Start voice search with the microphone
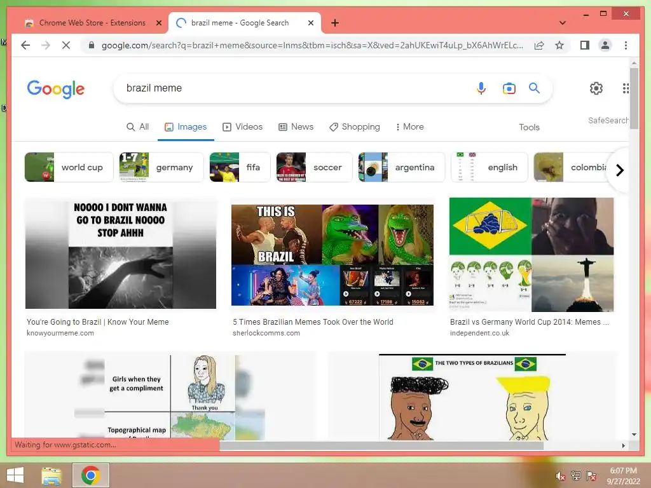The image size is (651, 488). tap(481, 88)
